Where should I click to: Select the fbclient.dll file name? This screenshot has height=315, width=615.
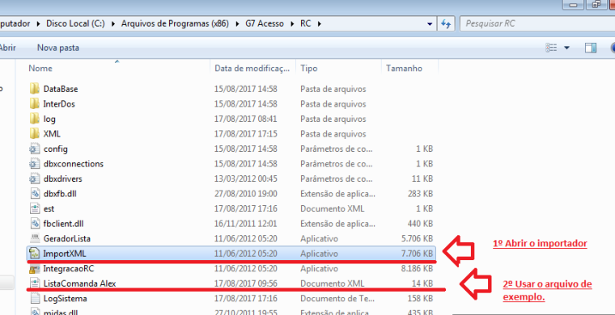coord(63,224)
